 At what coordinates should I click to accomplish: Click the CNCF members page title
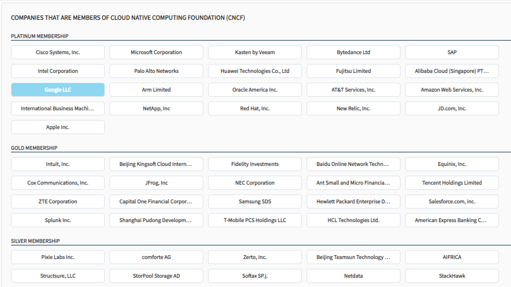click(128, 18)
